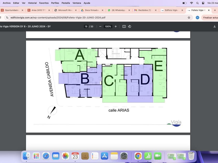
Task: Click the first minimized spreadsheet window in dock
Action: coord(172,156)
